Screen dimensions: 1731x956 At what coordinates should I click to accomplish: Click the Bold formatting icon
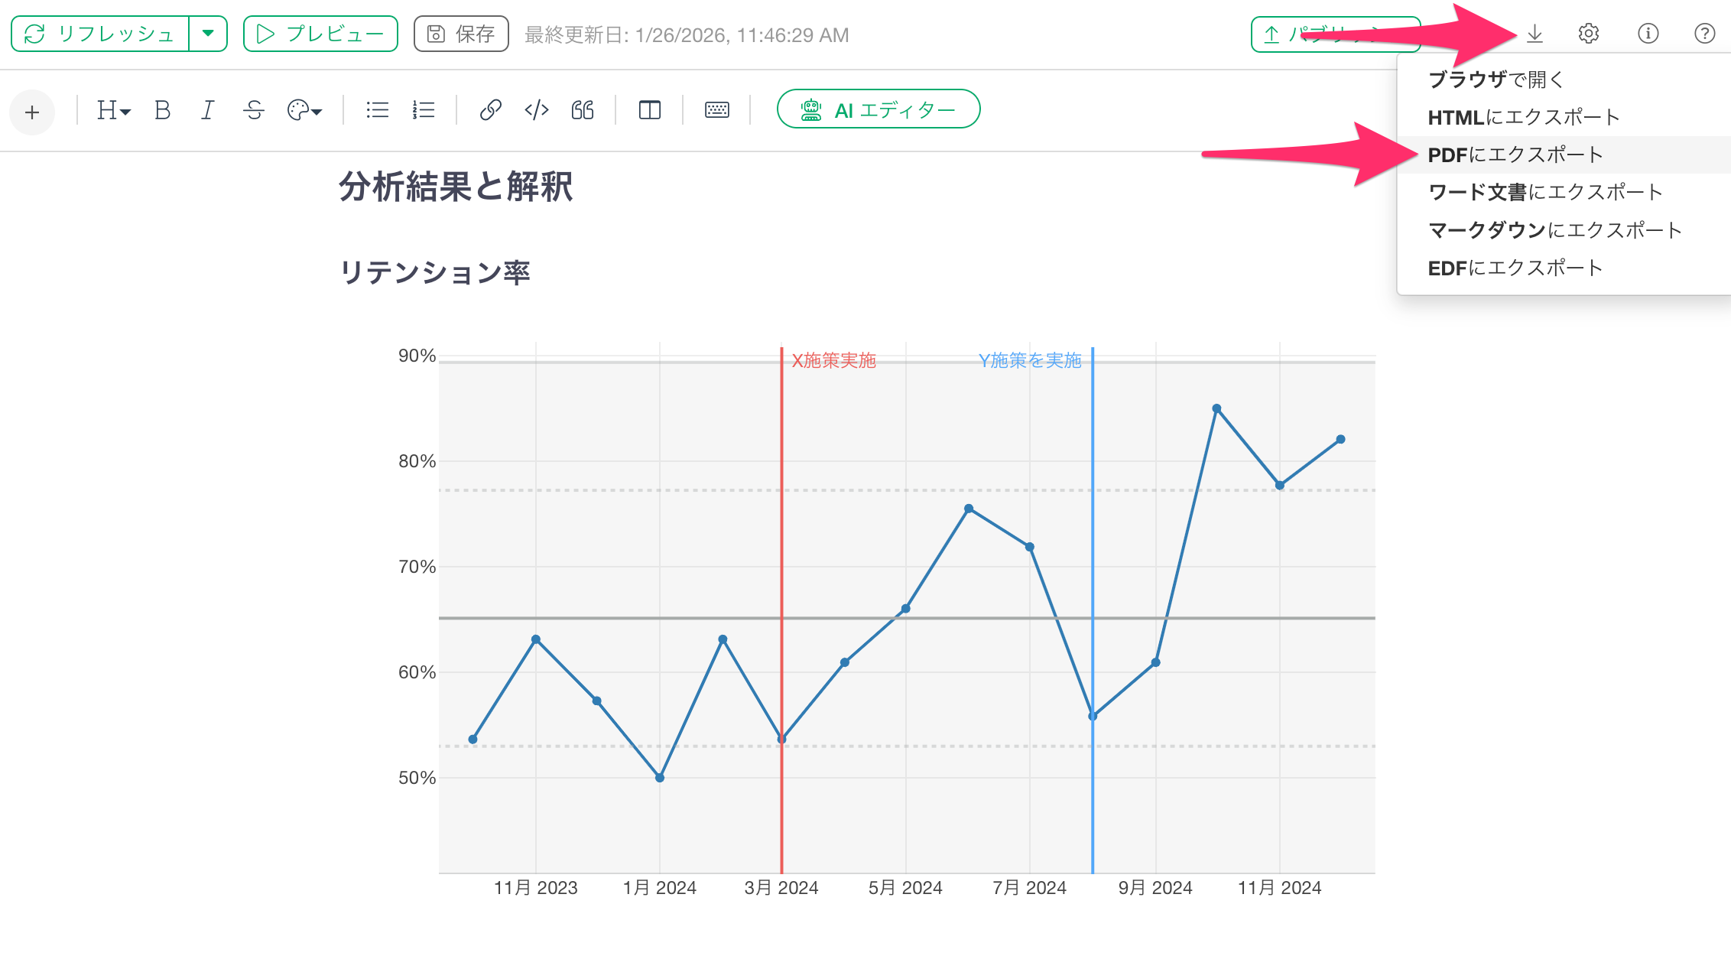pyautogui.click(x=162, y=111)
